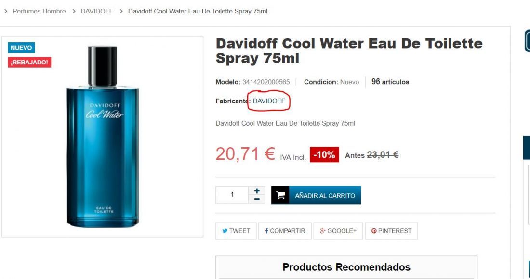Click the NUEVO badge label
This screenshot has width=530, height=279.
pyautogui.click(x=21, y=48)
